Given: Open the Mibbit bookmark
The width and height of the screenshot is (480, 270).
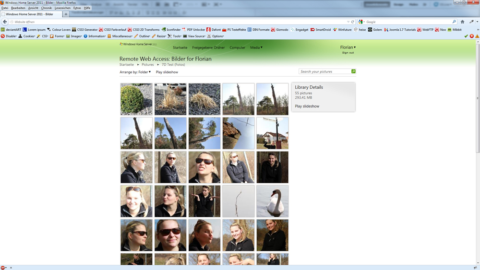Looking at the screenshot, I should (455, 30).
